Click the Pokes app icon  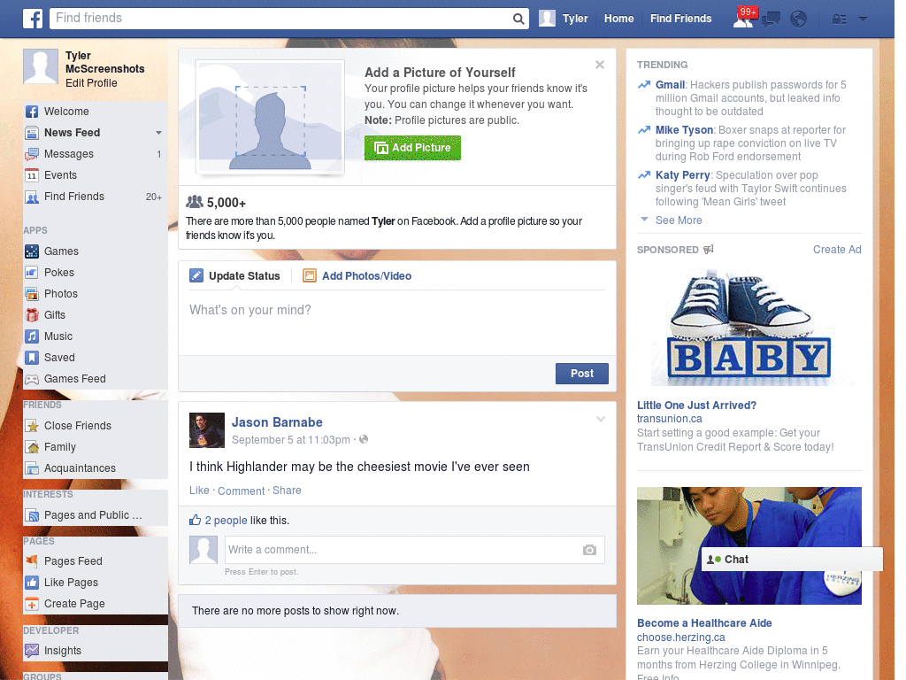tap(32, 273)
